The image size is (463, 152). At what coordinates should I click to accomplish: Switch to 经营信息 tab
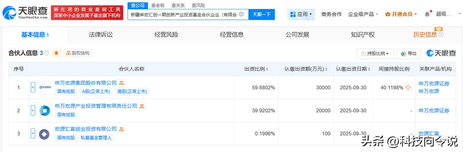(232, 35)
